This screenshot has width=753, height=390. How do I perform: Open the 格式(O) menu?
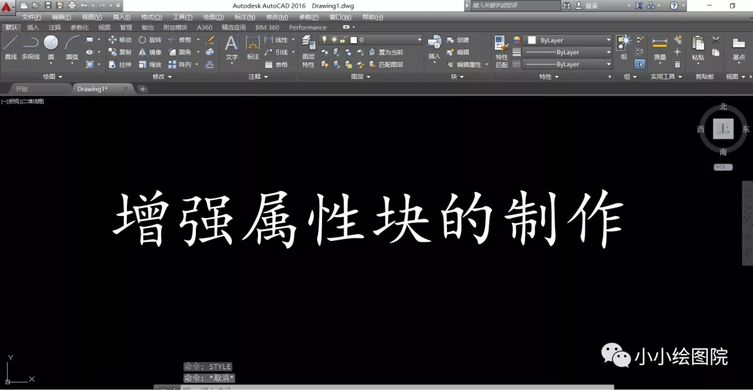pos(151,17)
